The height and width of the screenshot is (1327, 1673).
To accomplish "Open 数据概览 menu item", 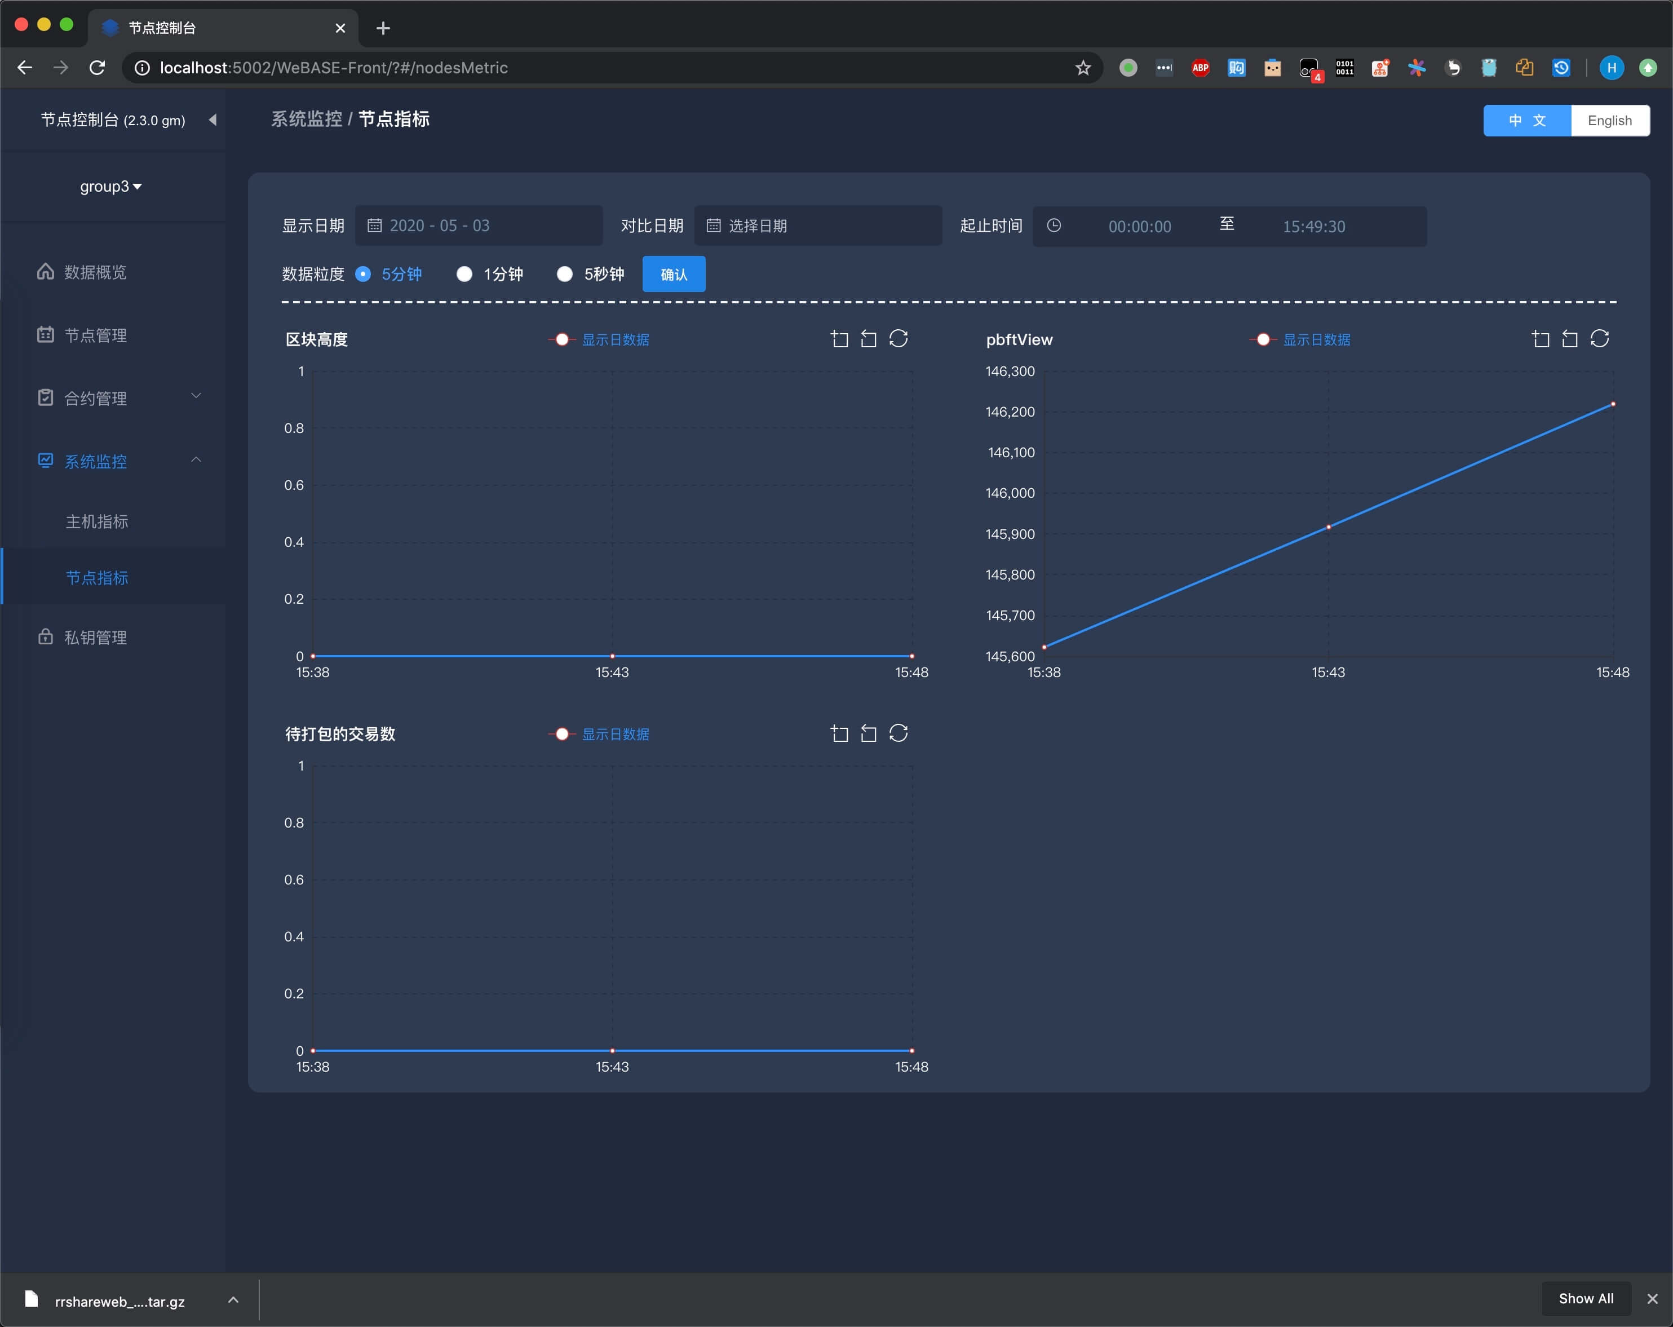I will 114,272.
